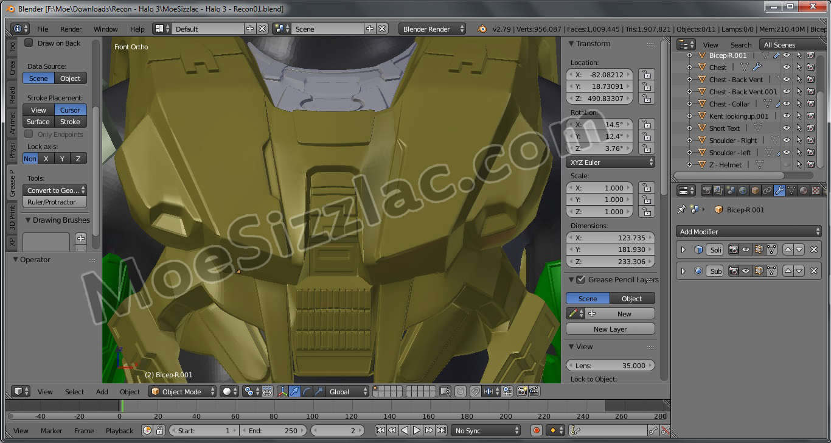Open the File menu
831x443 pixels.
[x=43, y=29]
